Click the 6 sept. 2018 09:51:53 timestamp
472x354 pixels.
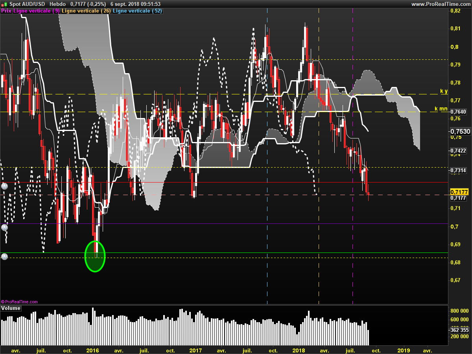tap(135, 4)
